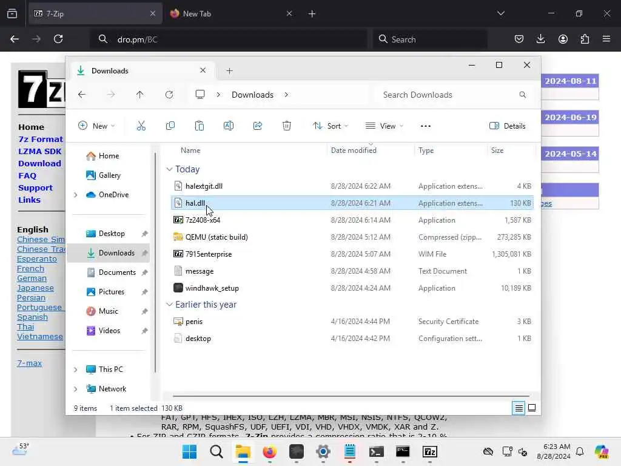This screenshot has height=466, width=621.
Task: Open the Firefox hamburger application menu
Action: [x=606, y=39]
